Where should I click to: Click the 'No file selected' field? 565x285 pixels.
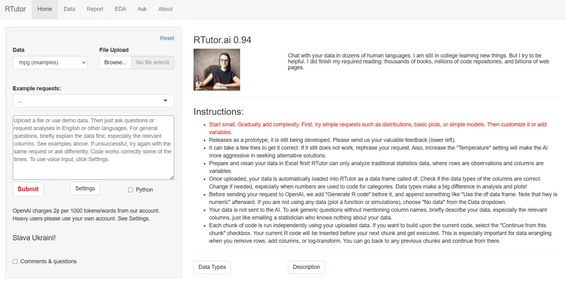[x=153, y=63]
